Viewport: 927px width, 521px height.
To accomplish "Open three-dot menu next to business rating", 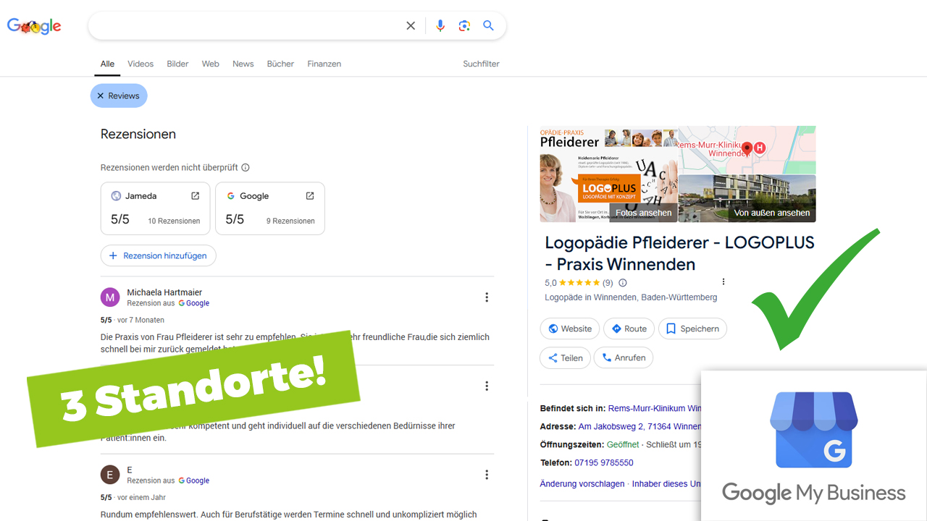I will 723,282.
